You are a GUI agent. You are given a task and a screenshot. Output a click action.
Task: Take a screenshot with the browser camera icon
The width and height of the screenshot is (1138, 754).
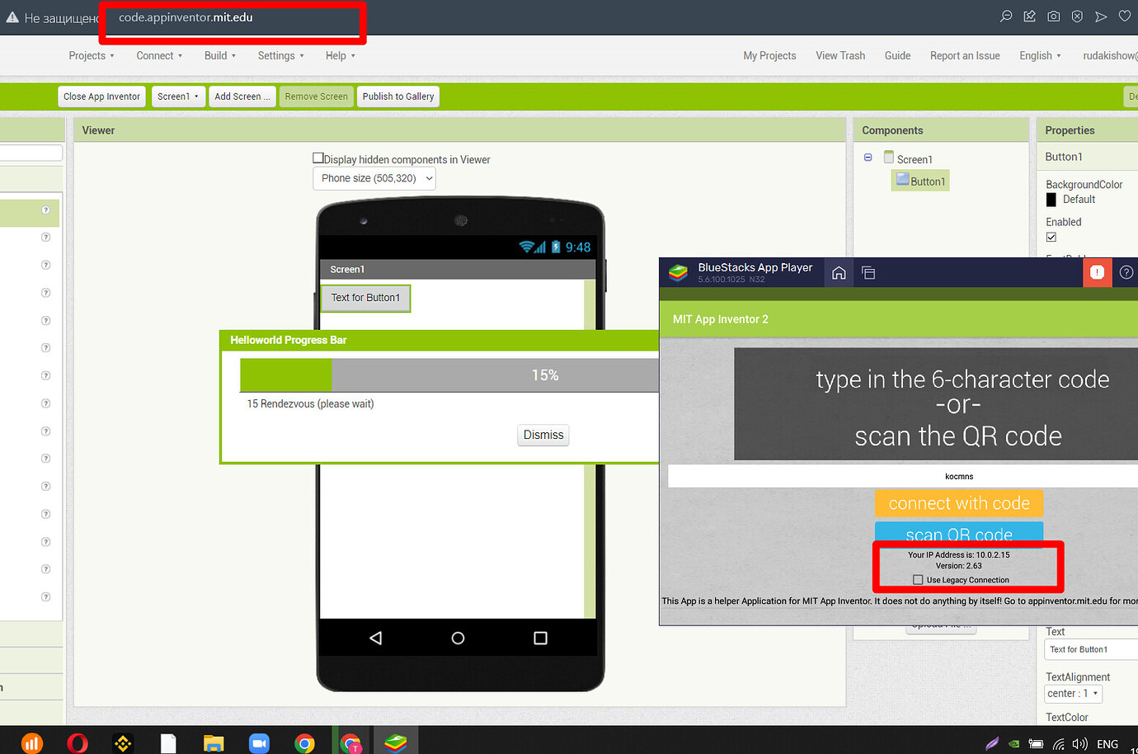[x=1053, y=16]
